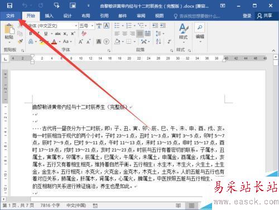Viewport: 279px width, 210px height.
Task: Open the clipboard (剪贴板) dialog launcher
Action: pyautogui.click(x=22, y=51)
